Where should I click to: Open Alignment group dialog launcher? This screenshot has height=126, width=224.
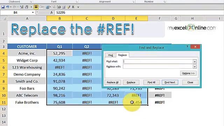133,1
